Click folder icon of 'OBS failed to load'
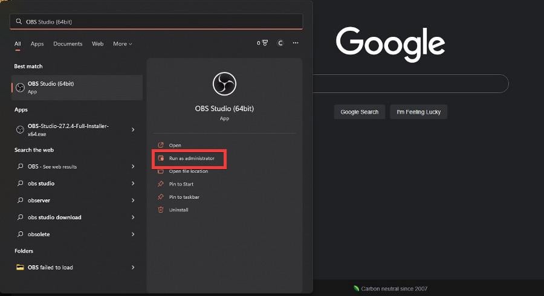The width and height of the screenshot is (544, 296). (20, 267)
